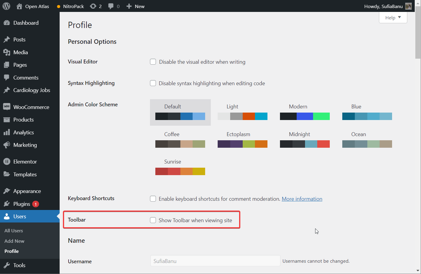Open the keyboard shortcuts 'More information' link
421x274 pixels.
(302, 199)
